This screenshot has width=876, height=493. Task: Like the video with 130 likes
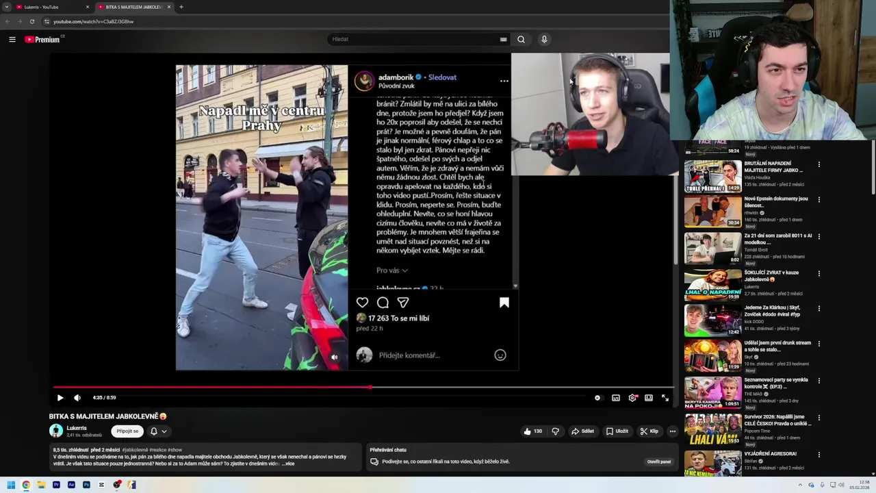pyautogui.click(x=533, y=431)
